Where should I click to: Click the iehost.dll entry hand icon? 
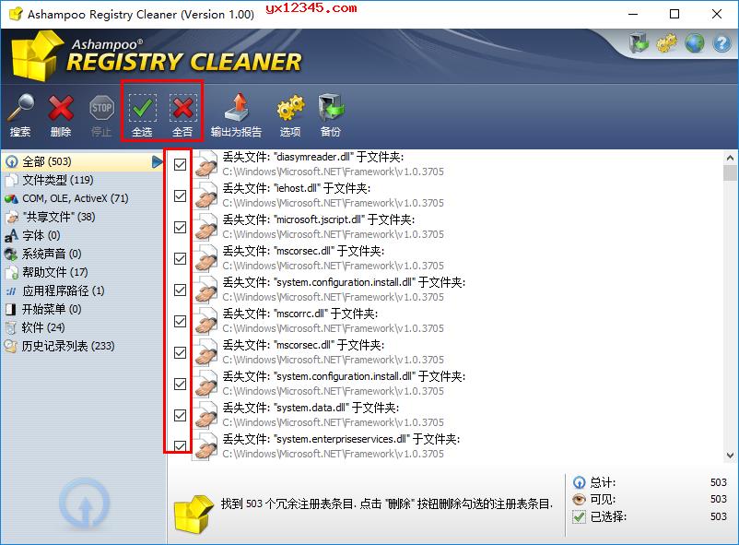coord(206,195)
